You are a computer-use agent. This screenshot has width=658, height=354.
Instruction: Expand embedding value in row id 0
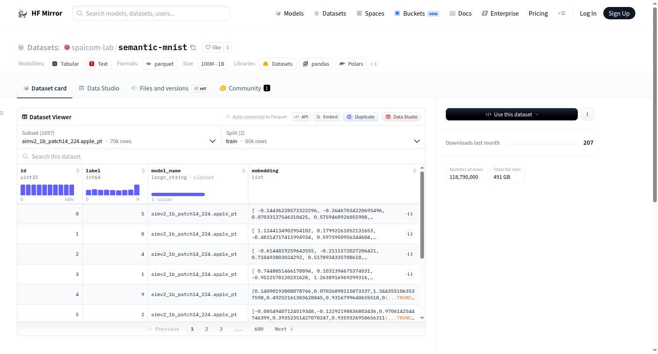tap(410, 214)
